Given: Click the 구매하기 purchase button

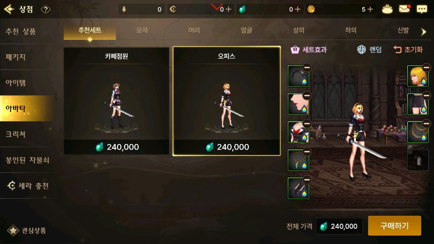Looking at the screenshot, I should [395, 226].
